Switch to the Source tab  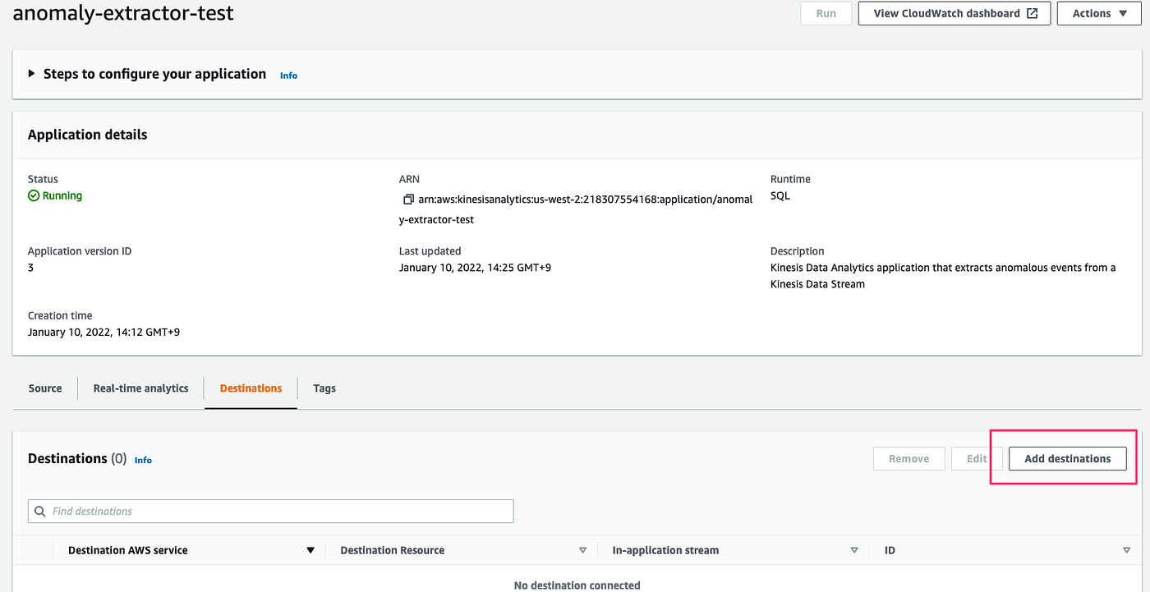pos(45,388)
